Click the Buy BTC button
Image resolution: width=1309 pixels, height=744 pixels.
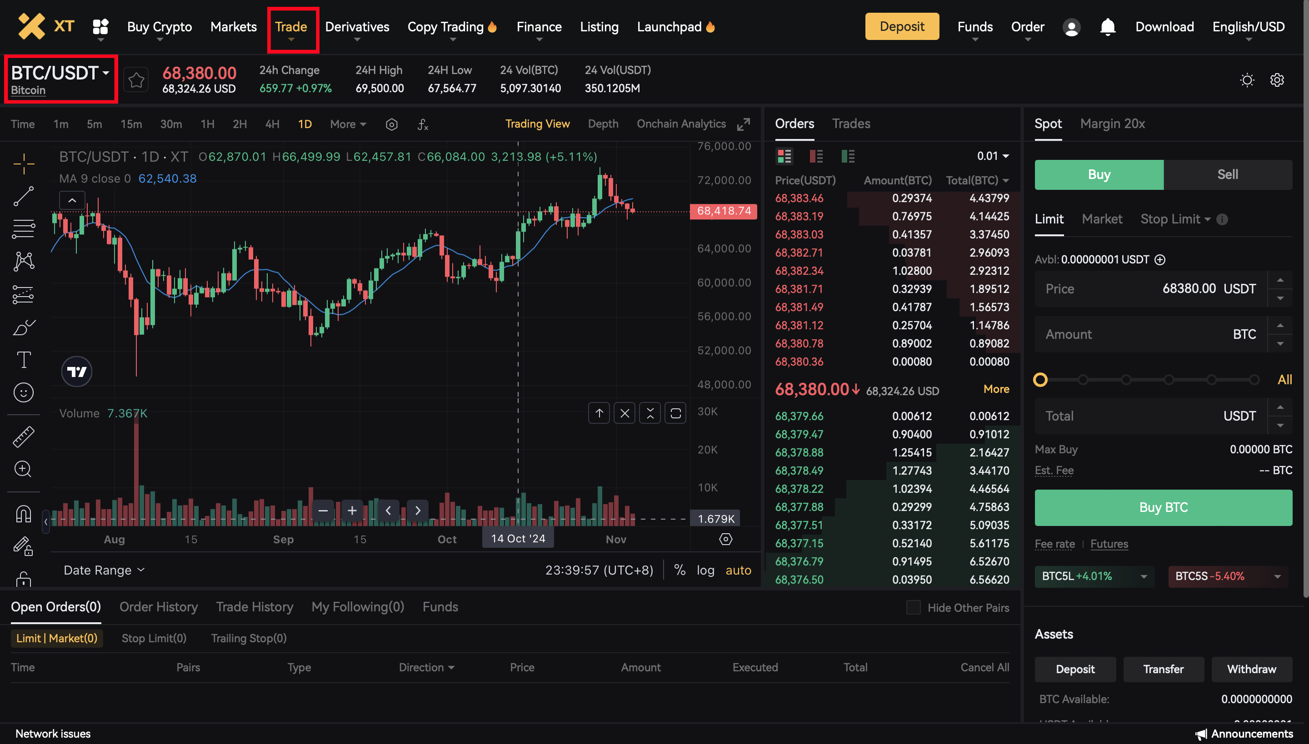click(x=1163, y=507)
